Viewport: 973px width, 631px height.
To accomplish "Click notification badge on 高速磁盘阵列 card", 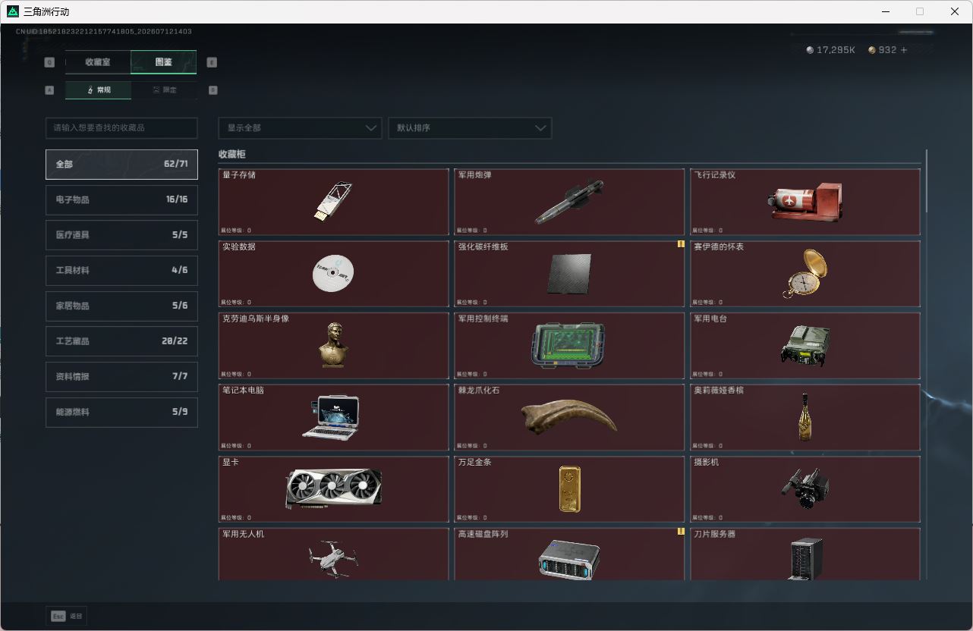I will pyautogui.click(x=681, y=532).
